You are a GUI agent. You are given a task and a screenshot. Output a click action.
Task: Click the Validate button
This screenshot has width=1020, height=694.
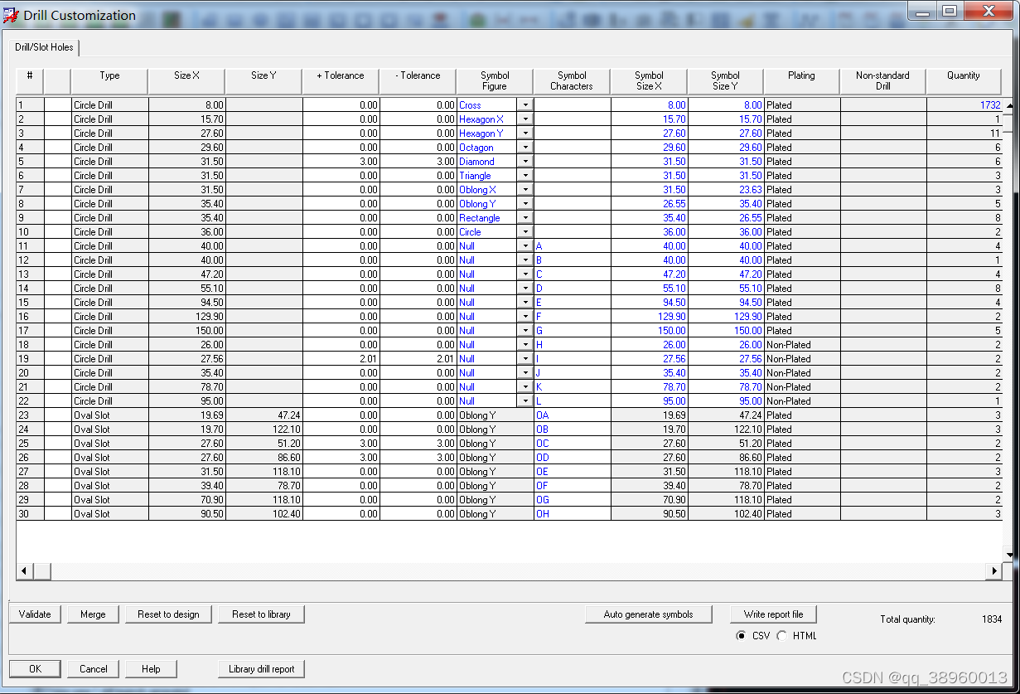click(35, 614)
